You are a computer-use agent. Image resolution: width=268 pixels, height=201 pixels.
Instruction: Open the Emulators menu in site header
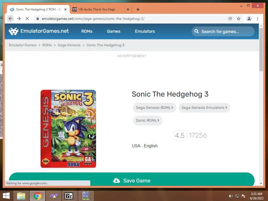click(145, 31)
